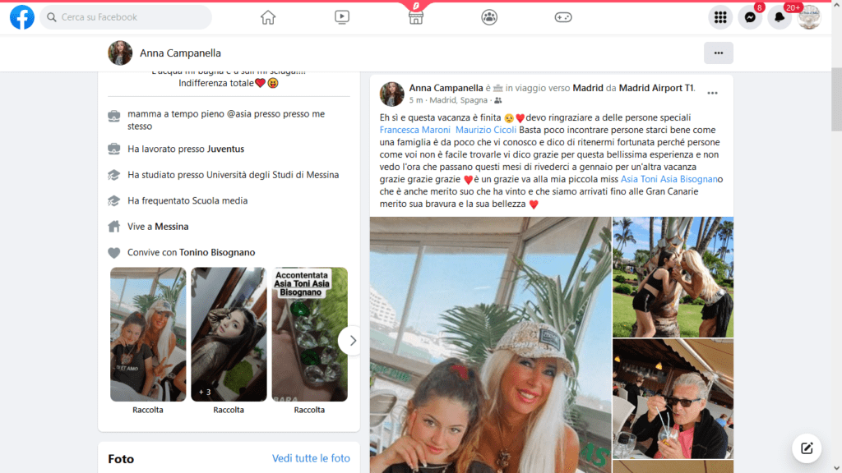Open account profile picture menu
Image resolution: width=842 pixels, height=473 pixels.
point(809,18)
